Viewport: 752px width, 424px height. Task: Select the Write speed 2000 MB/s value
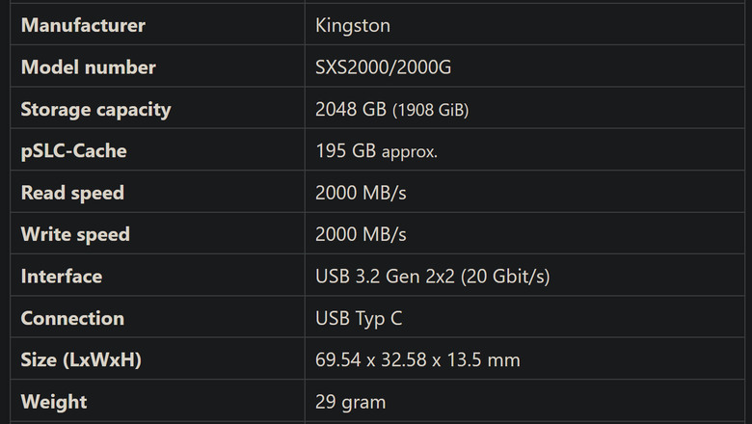tap(361, 235)
